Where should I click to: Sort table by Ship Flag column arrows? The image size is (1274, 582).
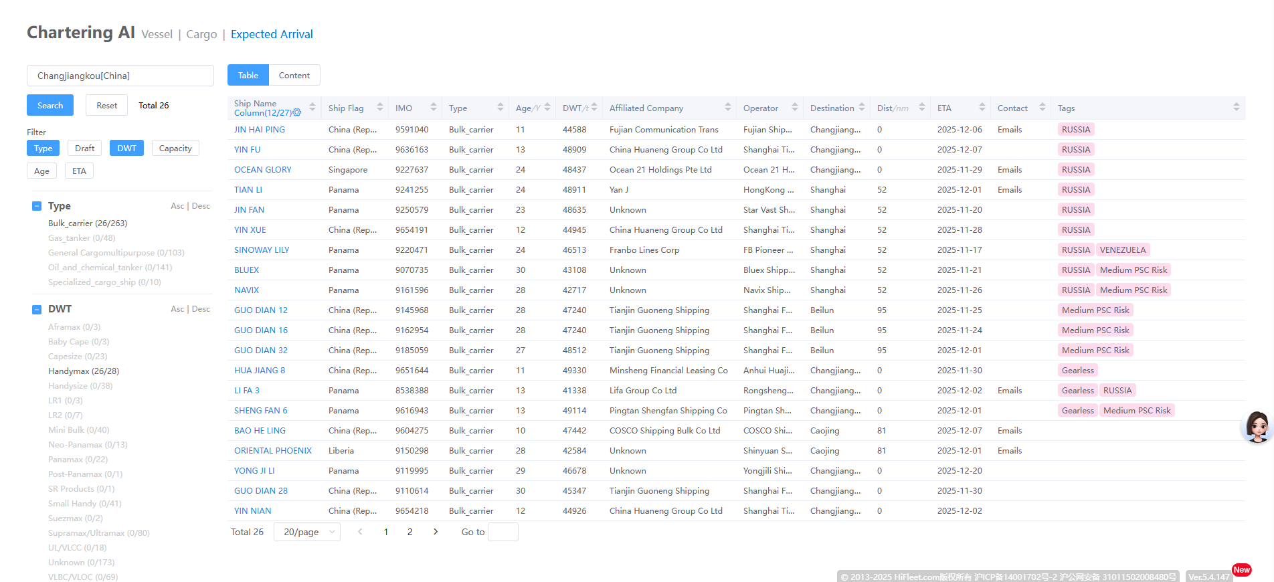pyautogui.click(x=379, y=108)
